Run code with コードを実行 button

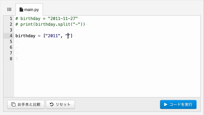(x=178, y=104)
